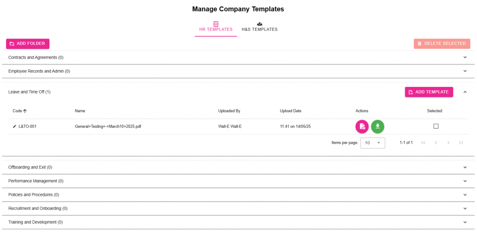Image resolution: width=477 pixels, height=233 pixels.
Task: Open the Items per page dropdown
Action: pyautogui.click(x=373, y=143)
